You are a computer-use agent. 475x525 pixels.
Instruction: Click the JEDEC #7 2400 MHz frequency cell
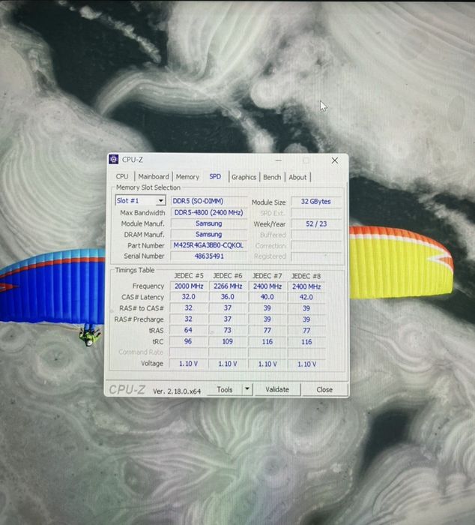pyautogui.click(x=267, y=286)
